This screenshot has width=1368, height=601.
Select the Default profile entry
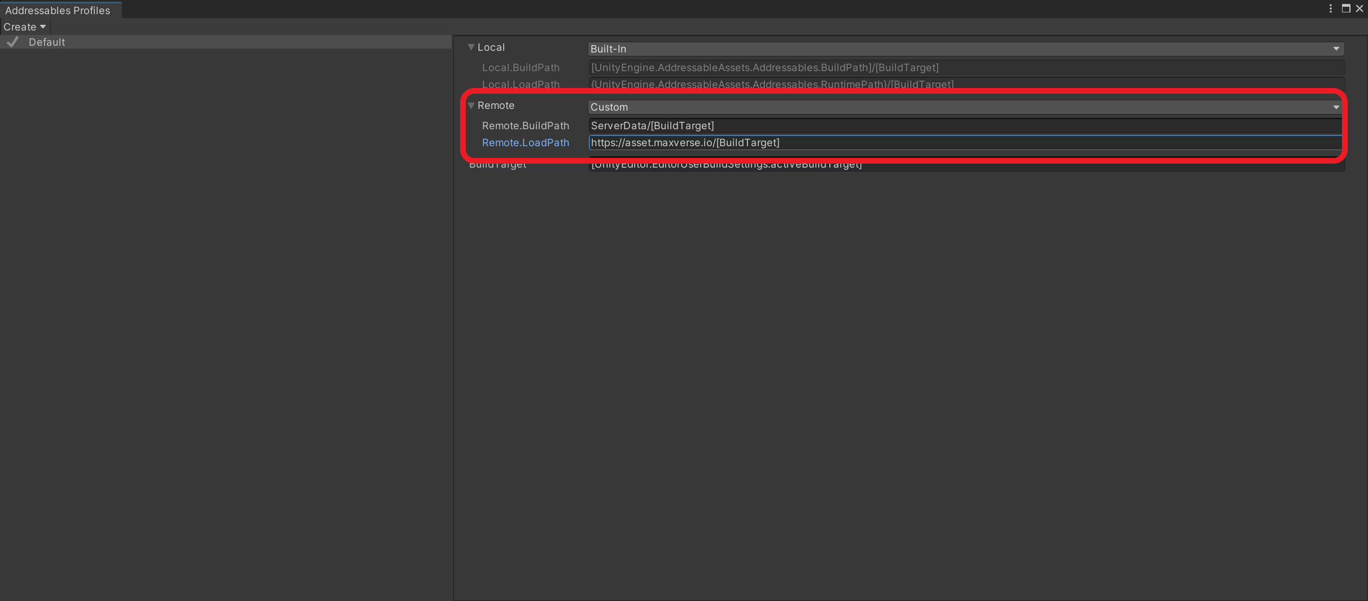(x=226, y=42)
